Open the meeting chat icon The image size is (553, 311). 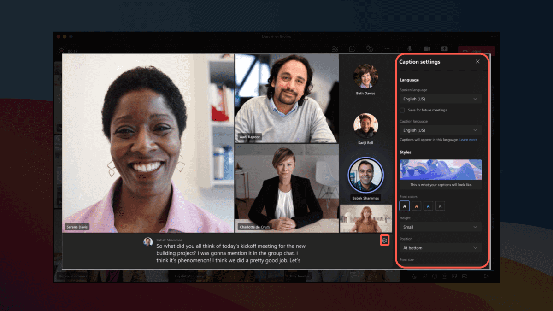pos(352,49)
